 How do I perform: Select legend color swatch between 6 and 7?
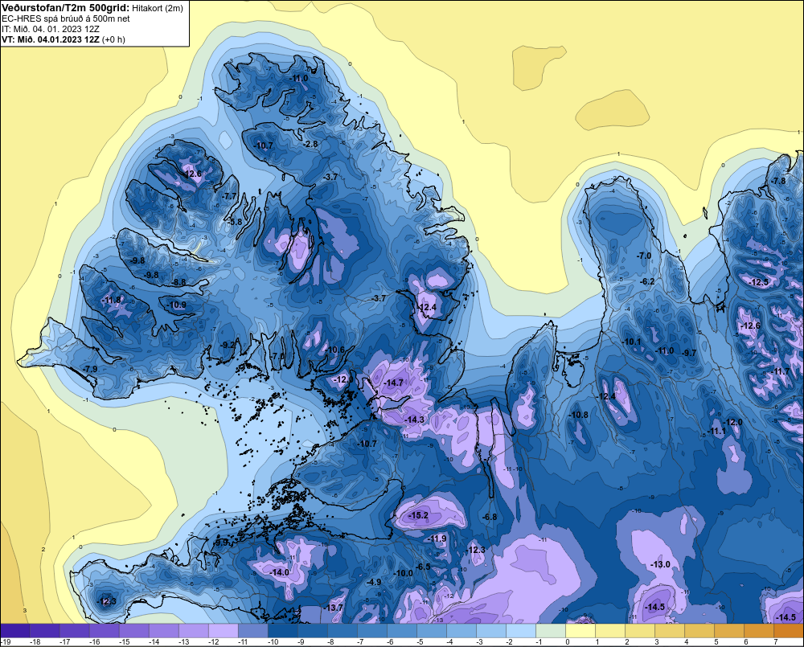click(758, 630)
